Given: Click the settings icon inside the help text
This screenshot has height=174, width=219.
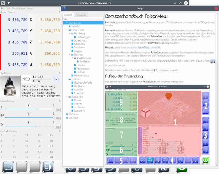Looking at the screenshot, I should point(213,61).
